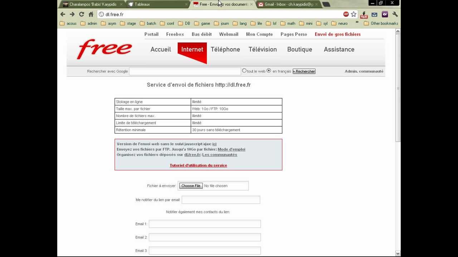Viewport: 458px width, 257px height.
Task: Bookmark this page with the star icon
Action: coord(354,14)
